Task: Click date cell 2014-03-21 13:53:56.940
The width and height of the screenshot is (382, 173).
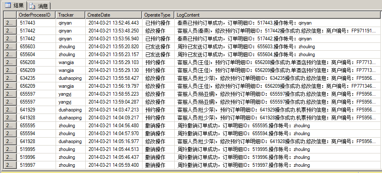Action: [x=114, y=39]
